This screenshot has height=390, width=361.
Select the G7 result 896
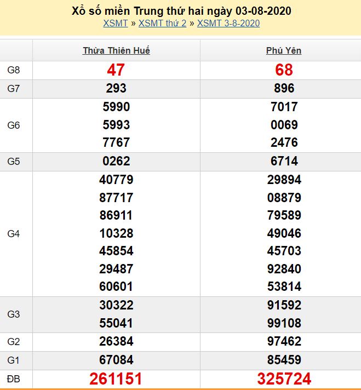284,88
